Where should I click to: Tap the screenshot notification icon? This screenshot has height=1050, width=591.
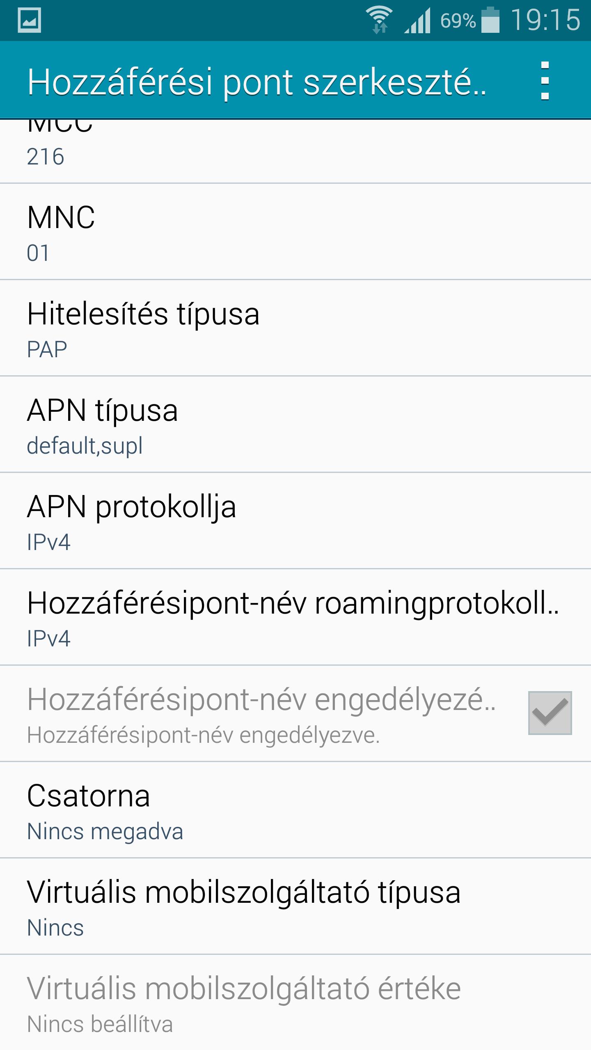[x=30, y=20]
